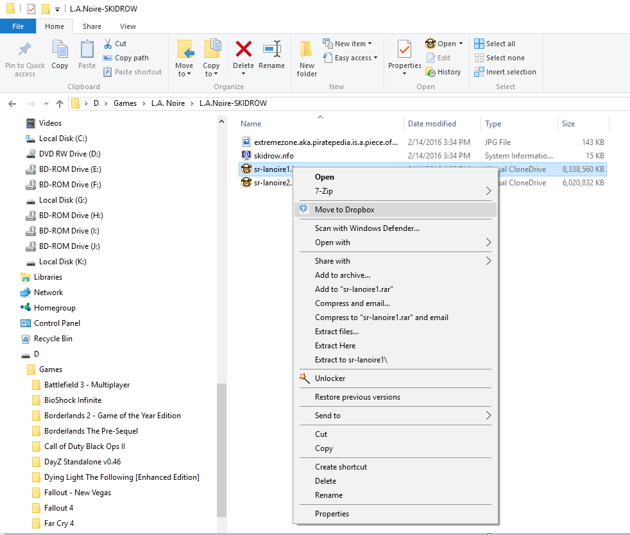
Task: Click the History ribbon button
Action: click(x=443, y=72)
